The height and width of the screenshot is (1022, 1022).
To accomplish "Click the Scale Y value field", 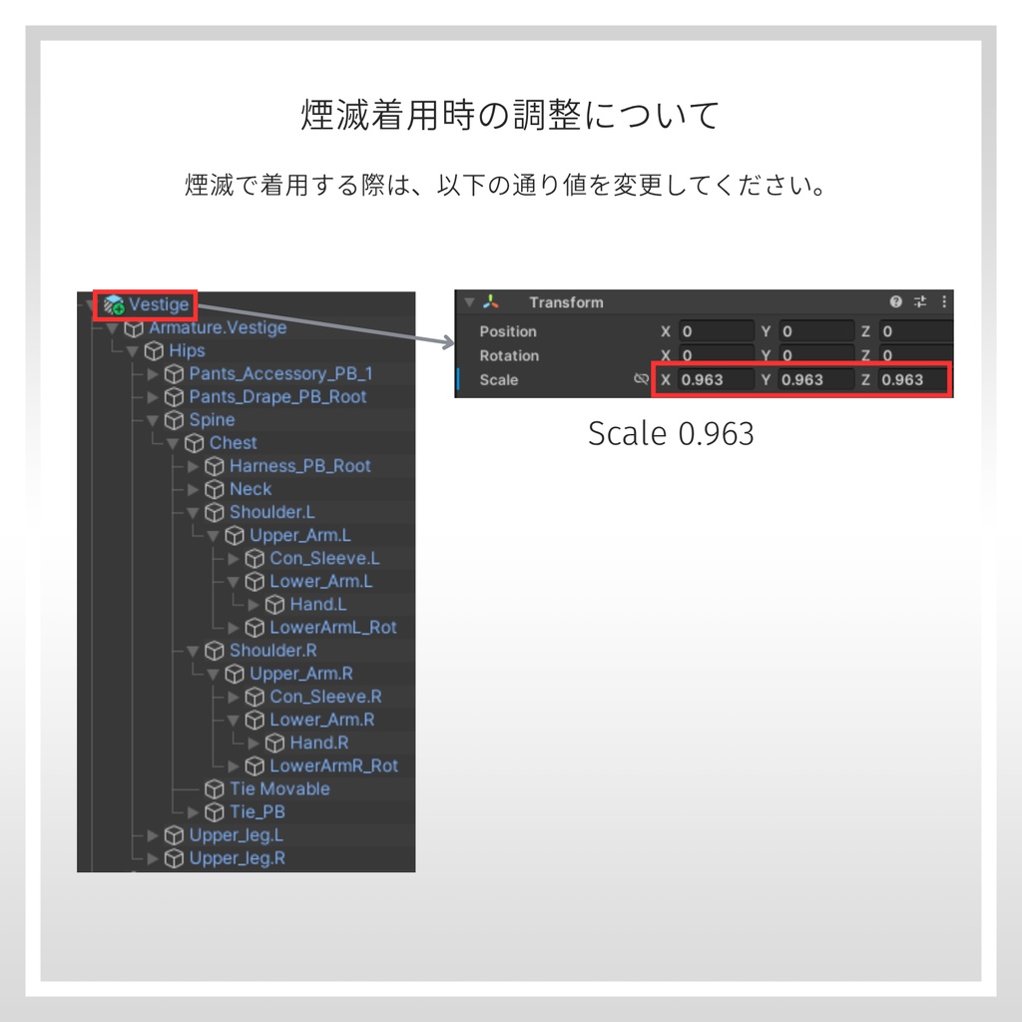I will click(816, 379).
